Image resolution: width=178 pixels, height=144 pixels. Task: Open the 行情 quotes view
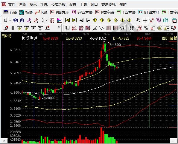tap(10, 12)
